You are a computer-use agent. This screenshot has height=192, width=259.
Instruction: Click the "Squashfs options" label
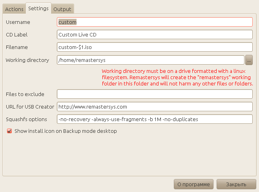pos(26,119)
